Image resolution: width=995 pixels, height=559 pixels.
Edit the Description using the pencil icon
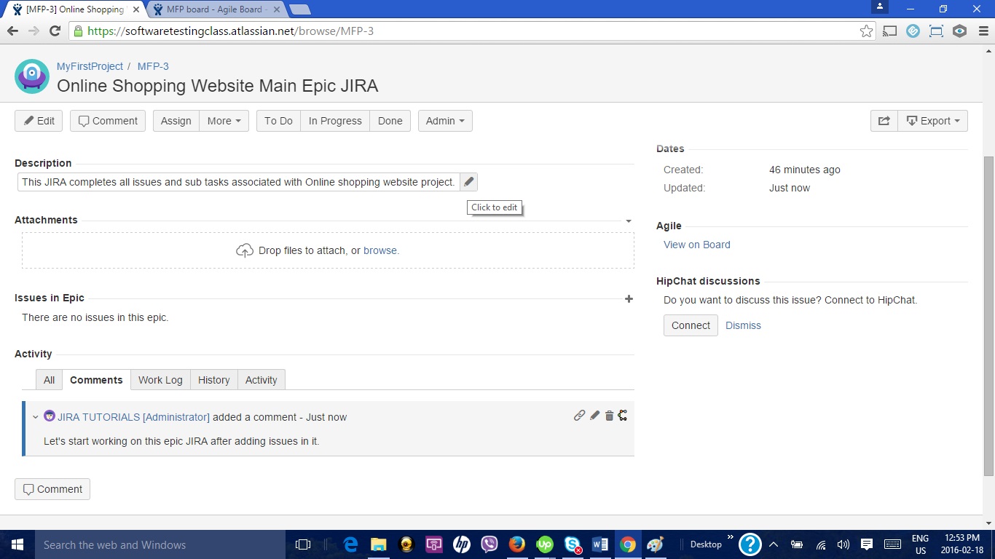pyautogui.click(x=468, y=181)
